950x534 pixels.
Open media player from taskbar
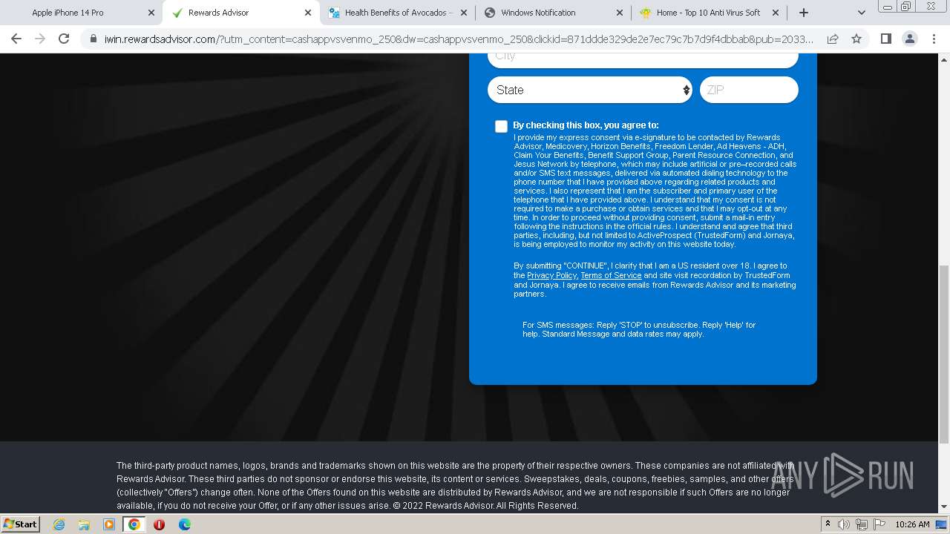point(108,524)
